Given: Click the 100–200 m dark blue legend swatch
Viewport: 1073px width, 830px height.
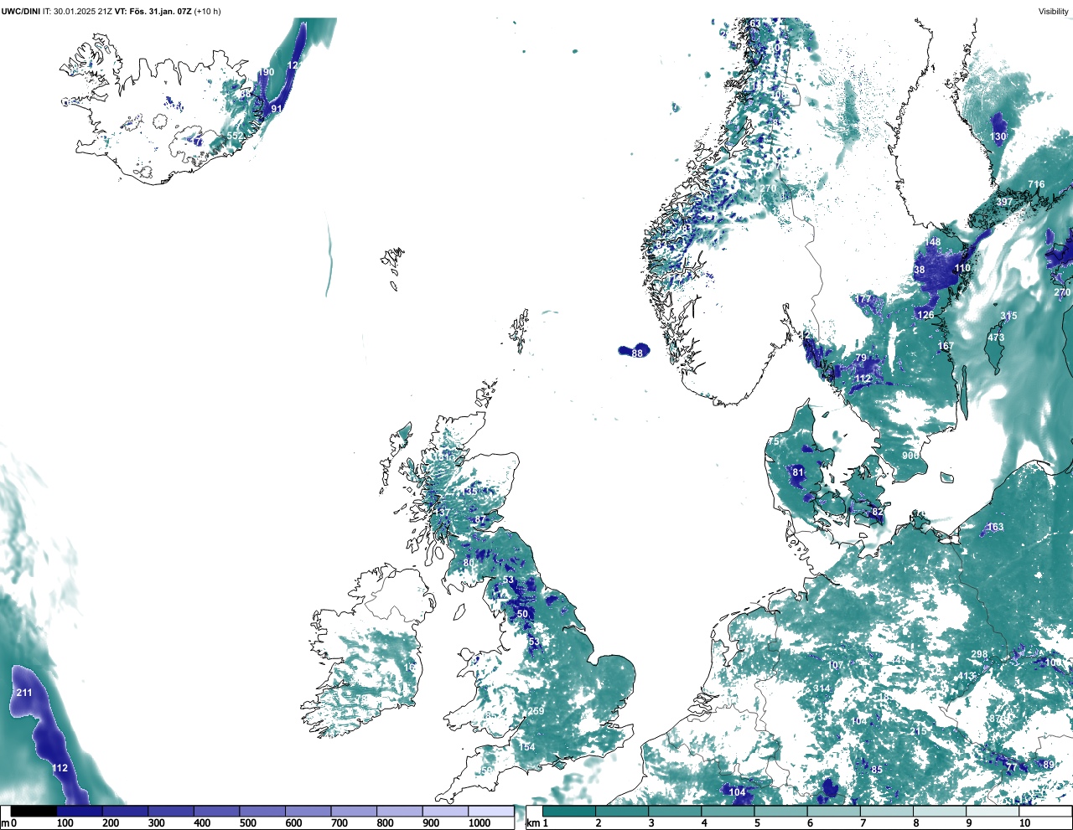Looking at the screenshot, I should (80, 812).
